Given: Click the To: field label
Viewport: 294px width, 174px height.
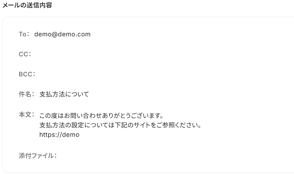Looking at the screenshot, I should click(24, 34).
